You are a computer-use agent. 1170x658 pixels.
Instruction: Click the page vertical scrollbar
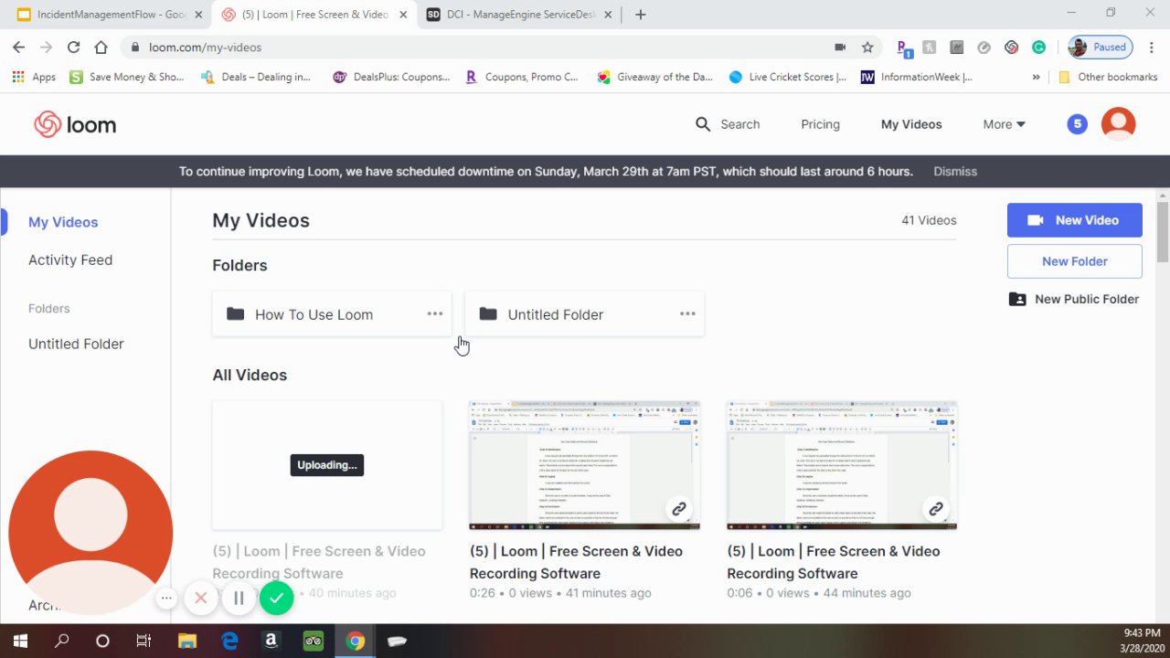point(1163,230)
